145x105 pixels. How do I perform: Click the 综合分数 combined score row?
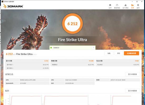pyautogui.click(x=118, y=61)
